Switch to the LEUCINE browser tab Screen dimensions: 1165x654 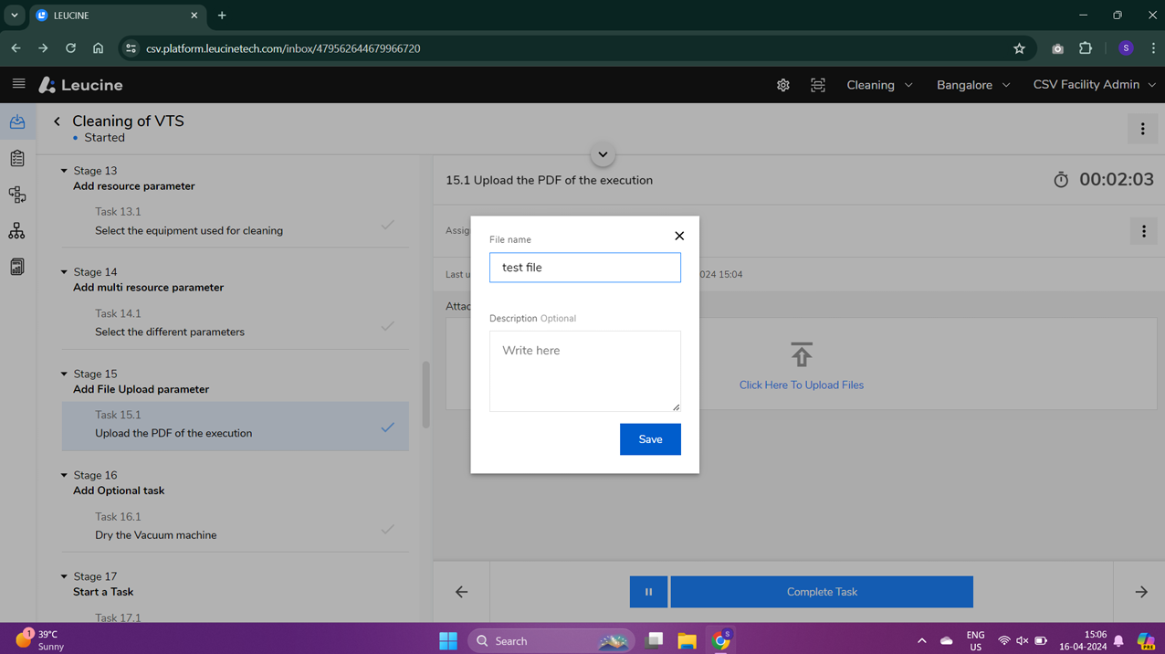117,16
